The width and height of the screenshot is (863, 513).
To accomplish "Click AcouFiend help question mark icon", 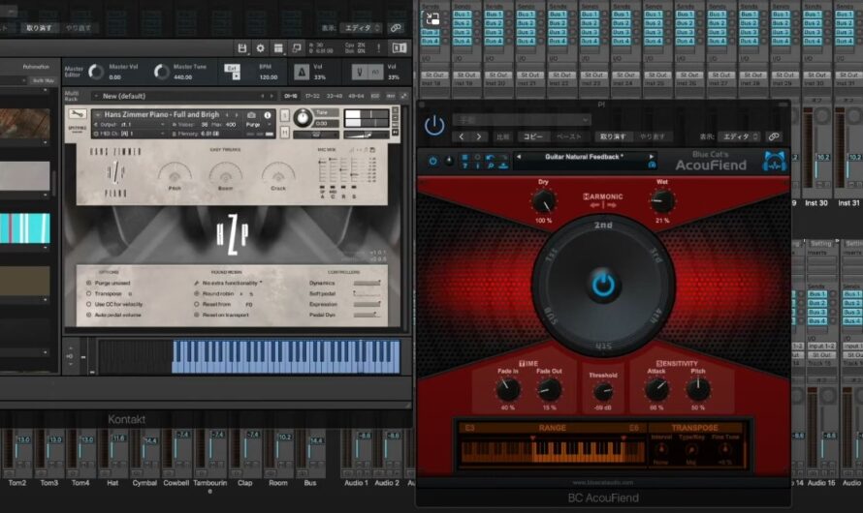I will pos(465,166).
